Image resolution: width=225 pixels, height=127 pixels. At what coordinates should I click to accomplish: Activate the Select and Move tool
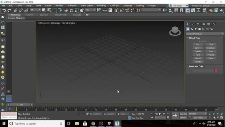pyautogui.click(x=66, y=10)
